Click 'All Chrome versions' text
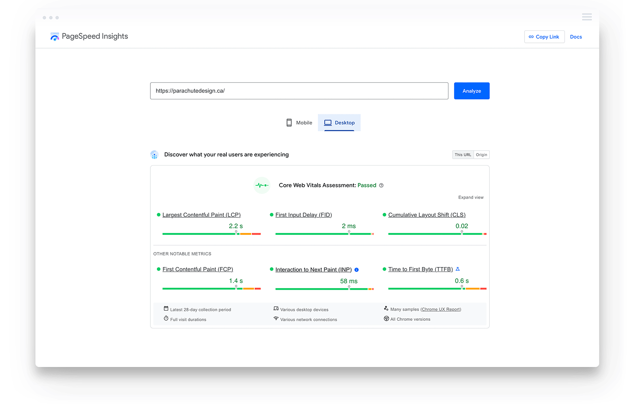 tap(410, 319)
